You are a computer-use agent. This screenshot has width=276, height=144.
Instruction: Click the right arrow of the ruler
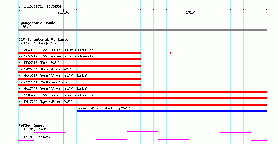(266, 10)
